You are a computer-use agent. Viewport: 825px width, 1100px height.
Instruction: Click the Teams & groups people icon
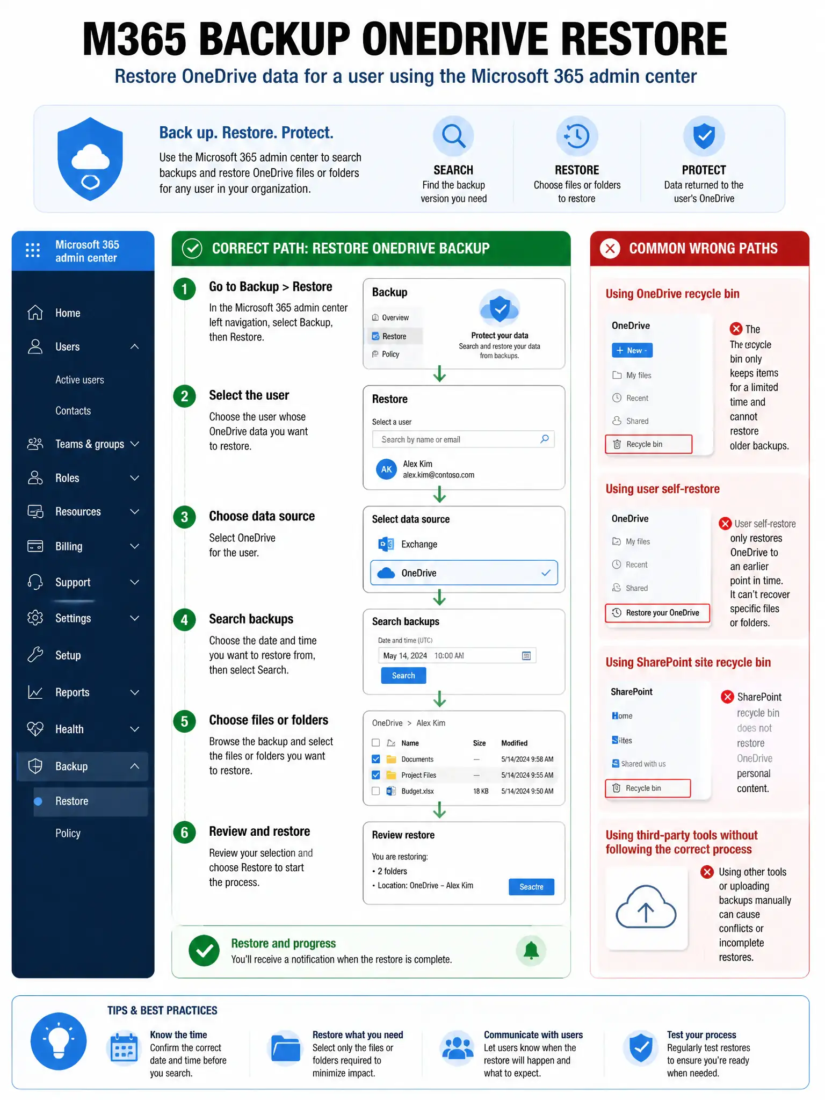(35, 444)
